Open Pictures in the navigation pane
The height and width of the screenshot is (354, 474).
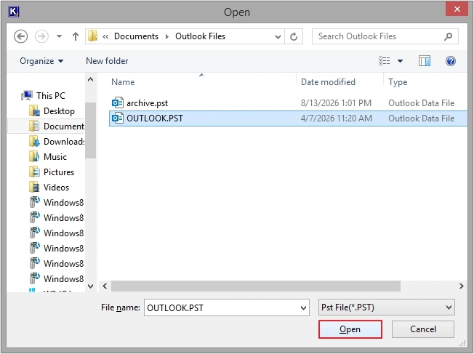coord(59,172)
